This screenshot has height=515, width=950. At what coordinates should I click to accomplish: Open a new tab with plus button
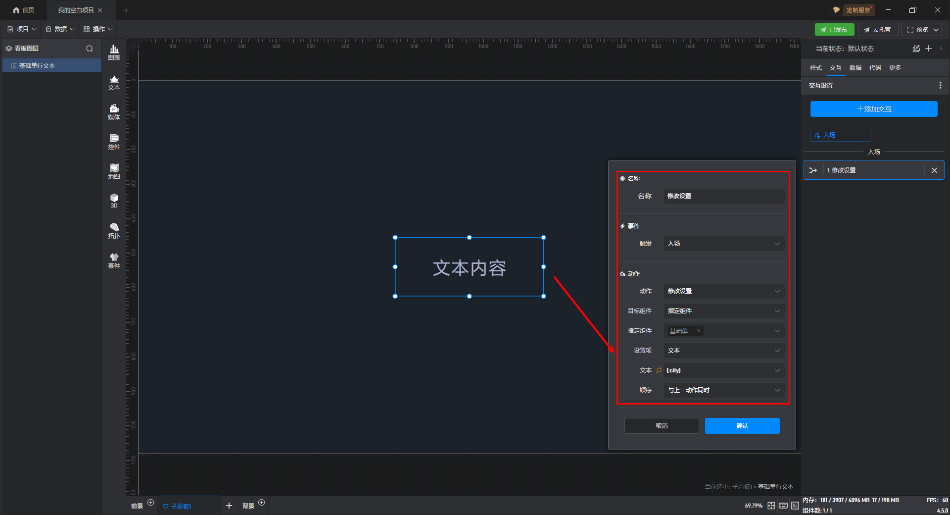click(126, 10)
